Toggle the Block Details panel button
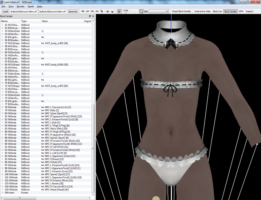The image size is (261, 200). tap(230, 11)
